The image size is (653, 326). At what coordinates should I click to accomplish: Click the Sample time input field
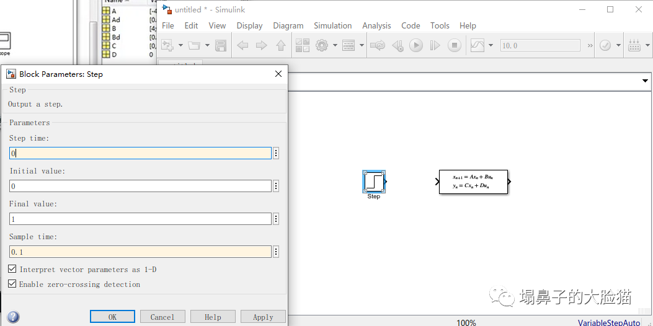140,252
